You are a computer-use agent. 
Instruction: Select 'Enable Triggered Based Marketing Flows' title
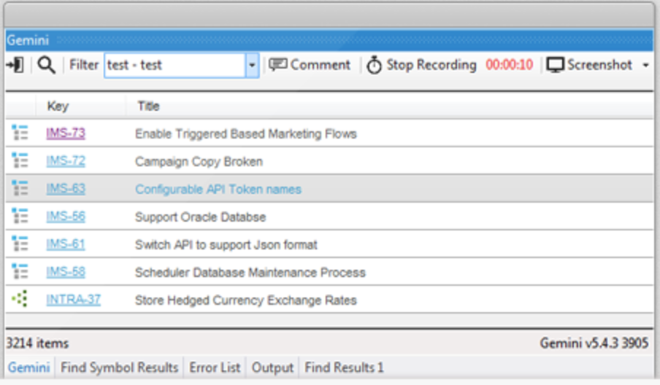[246, 133]
